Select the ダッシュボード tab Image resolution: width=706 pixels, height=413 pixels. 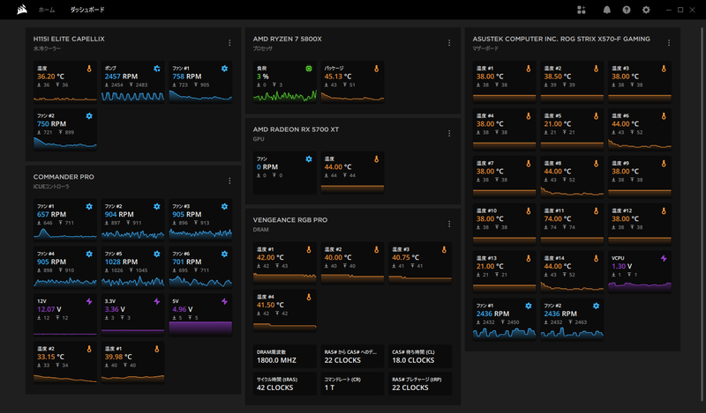(x=87, y=10)
